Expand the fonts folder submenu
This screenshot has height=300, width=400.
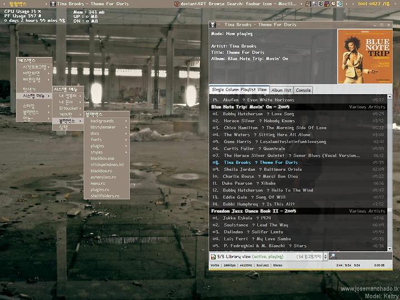107,139
